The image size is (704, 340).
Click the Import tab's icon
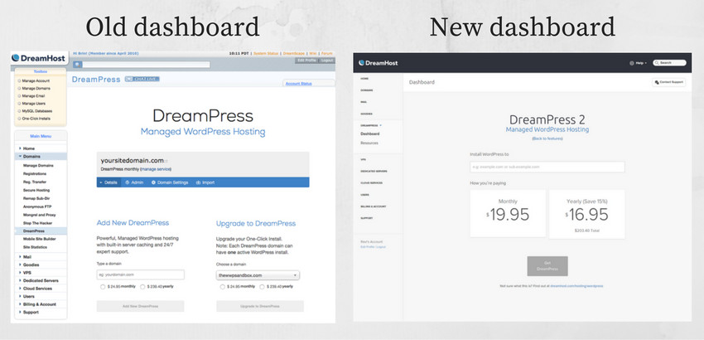pos(198,182)
